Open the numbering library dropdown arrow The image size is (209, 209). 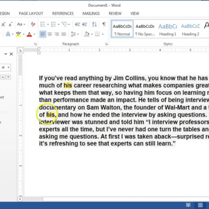click(x=59, y=25)
